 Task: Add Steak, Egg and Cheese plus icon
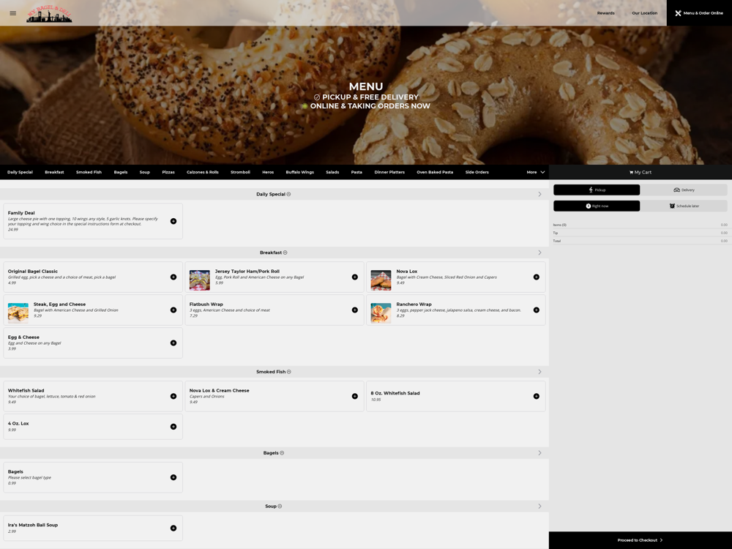[x=173, y=310]
